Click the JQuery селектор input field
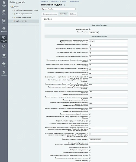 pyautogui.click(x=108, y=41)
